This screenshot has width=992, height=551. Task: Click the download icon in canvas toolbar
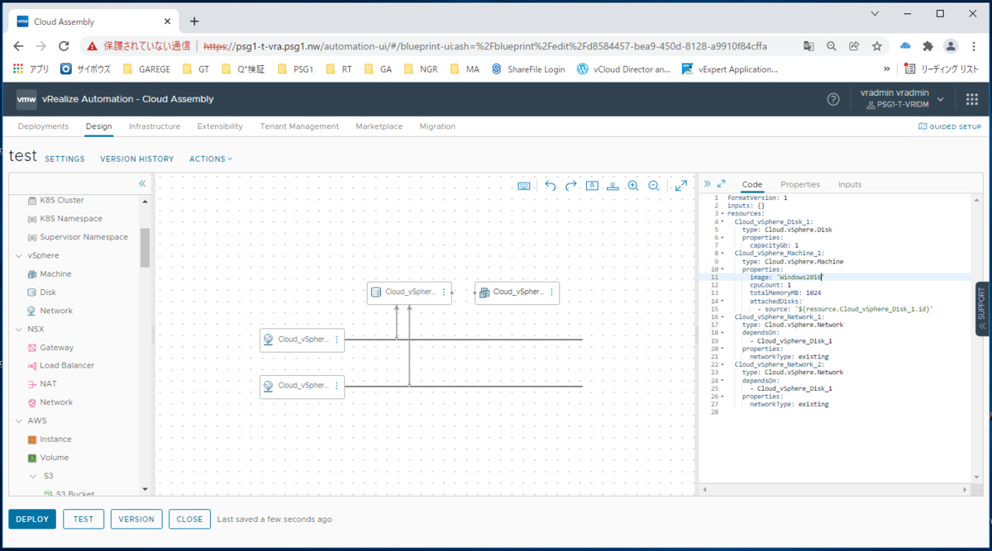pyautogui.click(x=613, y=186)
